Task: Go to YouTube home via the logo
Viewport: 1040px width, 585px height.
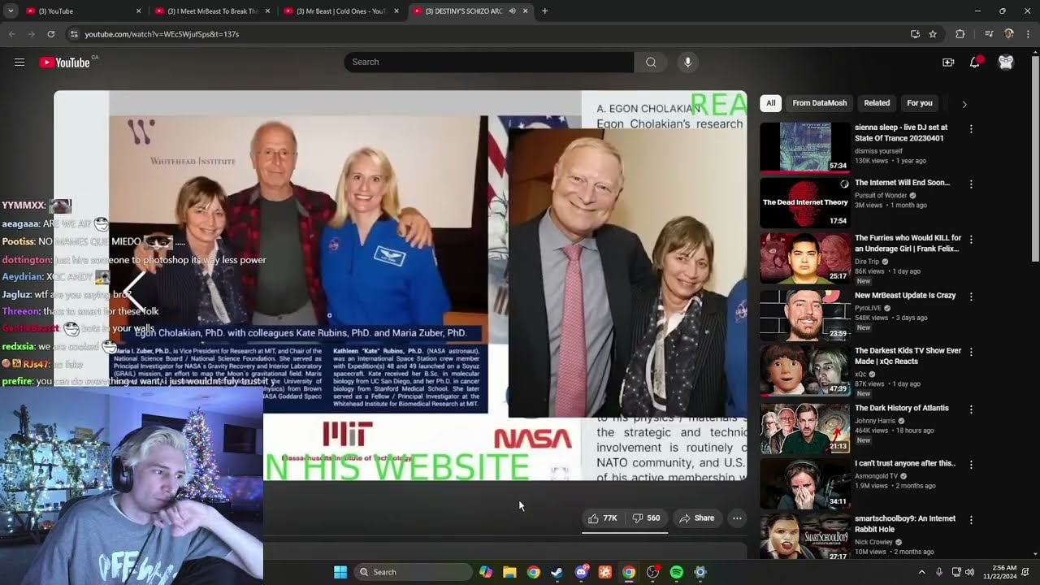Action: point(64,63)
